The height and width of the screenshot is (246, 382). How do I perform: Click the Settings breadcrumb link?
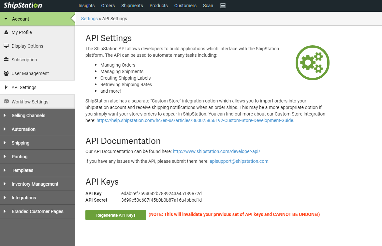click(89, 19)
